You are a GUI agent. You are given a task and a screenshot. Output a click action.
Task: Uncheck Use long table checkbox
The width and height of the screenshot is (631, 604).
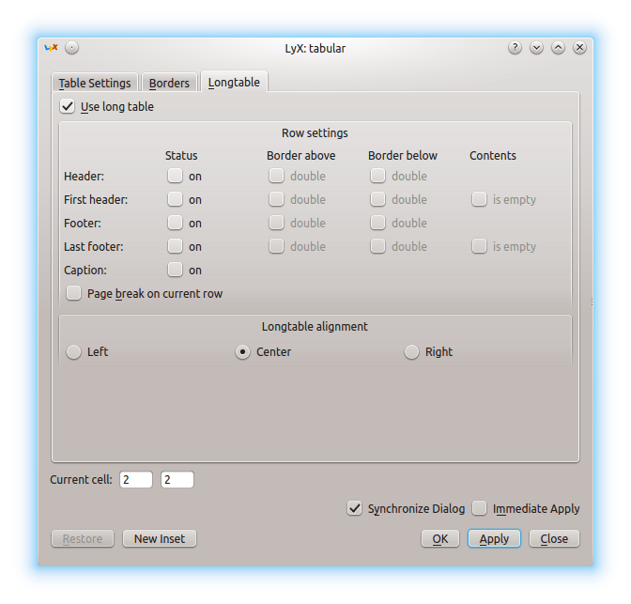pyautogui.click(x=68, y=107)
